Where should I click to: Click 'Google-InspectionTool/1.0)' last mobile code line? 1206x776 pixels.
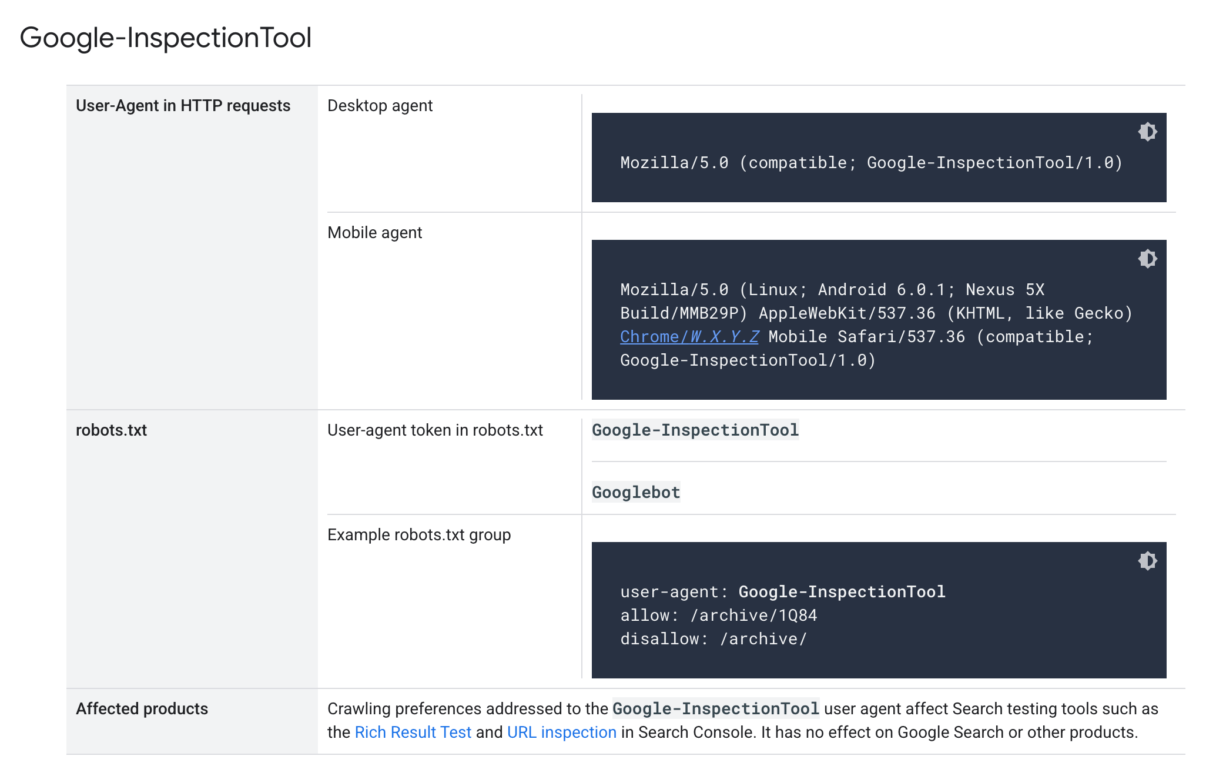748,360
